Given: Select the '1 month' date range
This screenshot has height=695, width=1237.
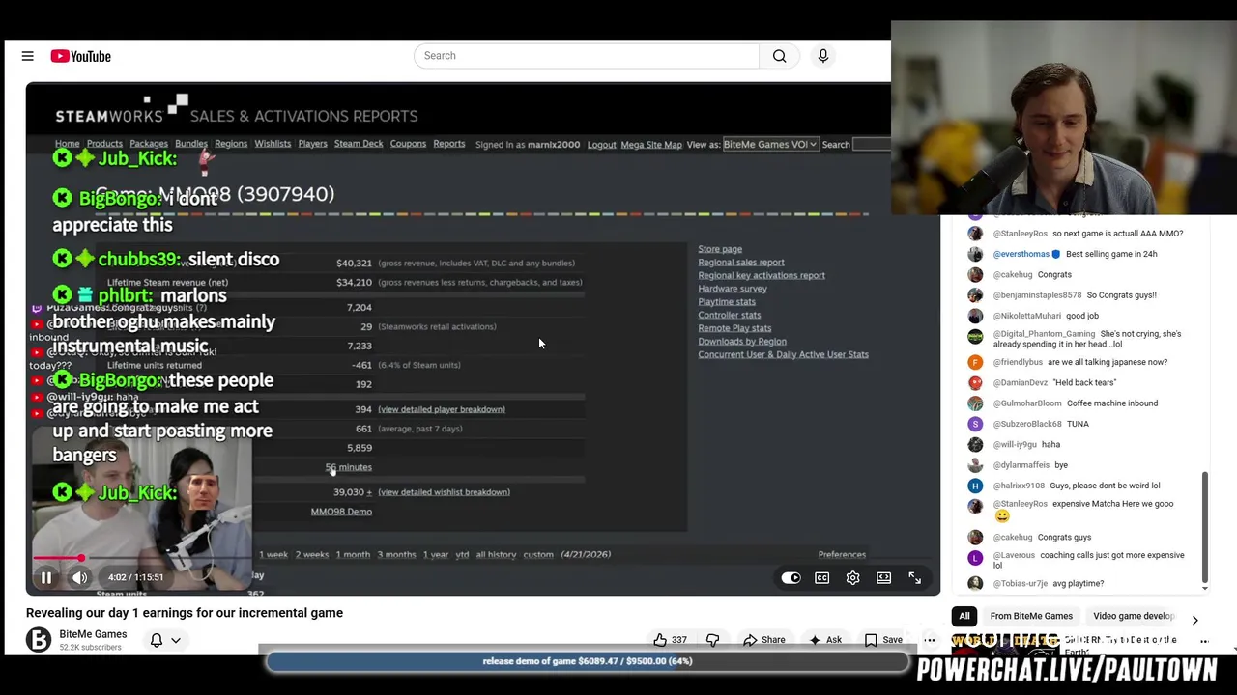Looking at the screenshot, I should click(x=353, y=555).
